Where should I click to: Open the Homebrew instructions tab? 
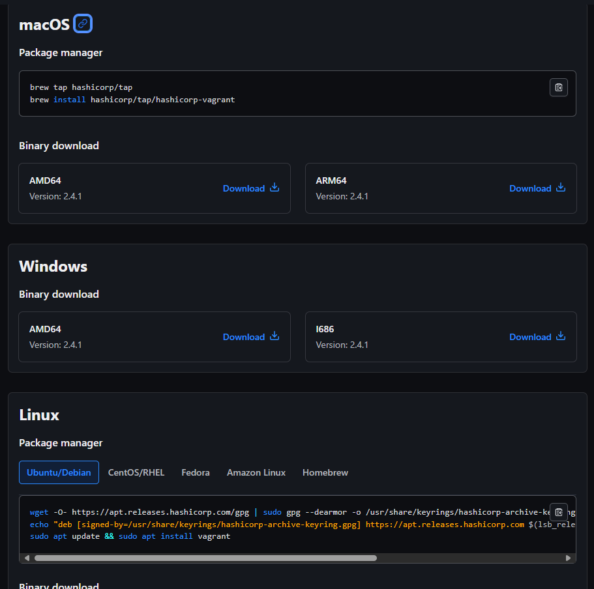point(325,472)
